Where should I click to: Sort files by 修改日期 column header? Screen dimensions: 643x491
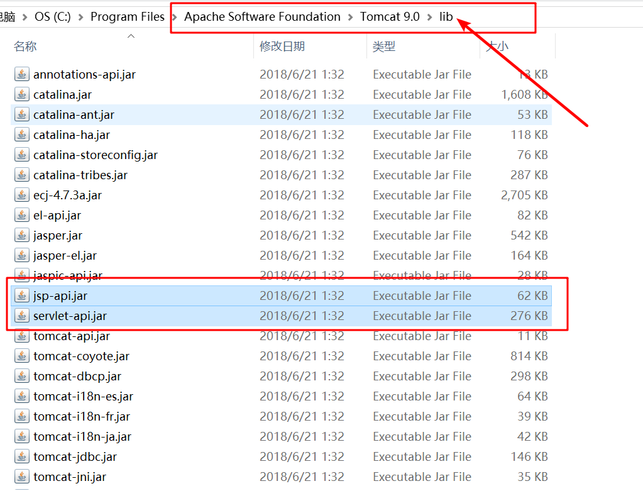coord(282,47)
